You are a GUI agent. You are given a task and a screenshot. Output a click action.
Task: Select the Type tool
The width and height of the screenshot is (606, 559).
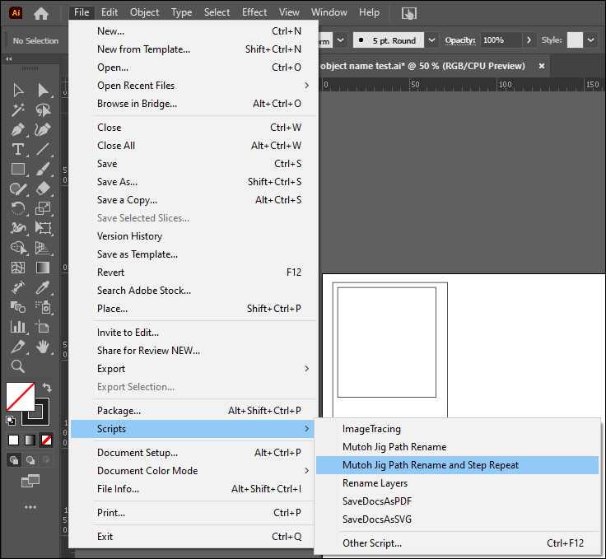tap(18, 150)
